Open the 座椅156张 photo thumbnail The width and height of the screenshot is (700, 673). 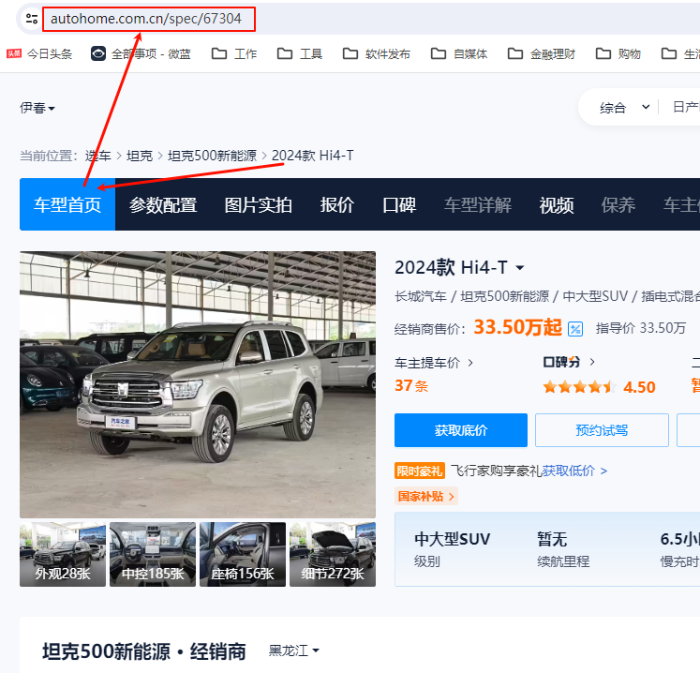[243, 554]
